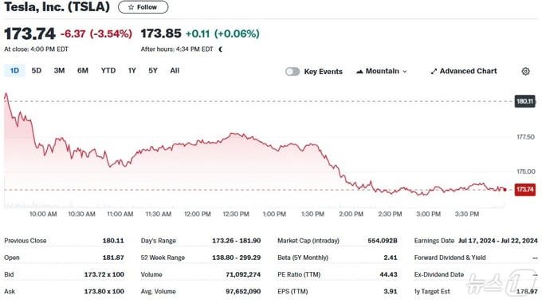
Task: Select the 3M chart range
Action: (x=59, y=71)
